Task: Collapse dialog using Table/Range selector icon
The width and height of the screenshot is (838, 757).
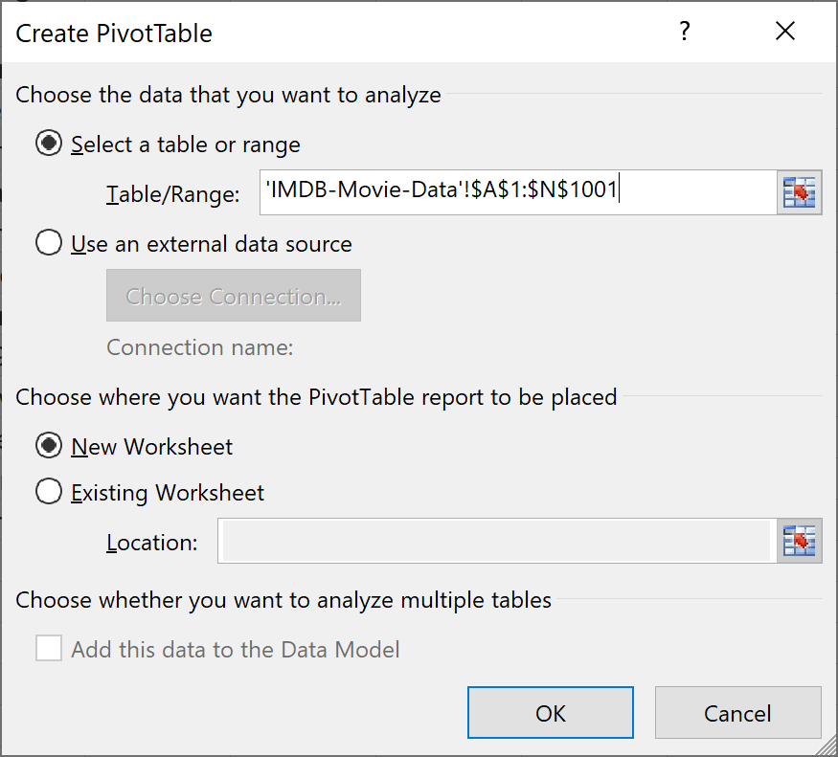Action: [x=799, y=192]
